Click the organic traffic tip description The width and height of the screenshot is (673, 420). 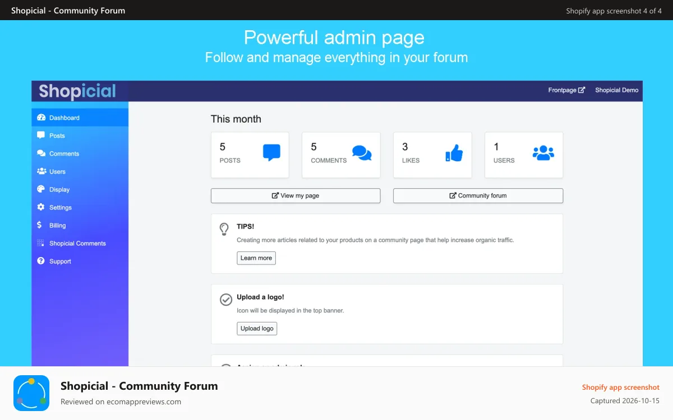(x=375, y=240)
